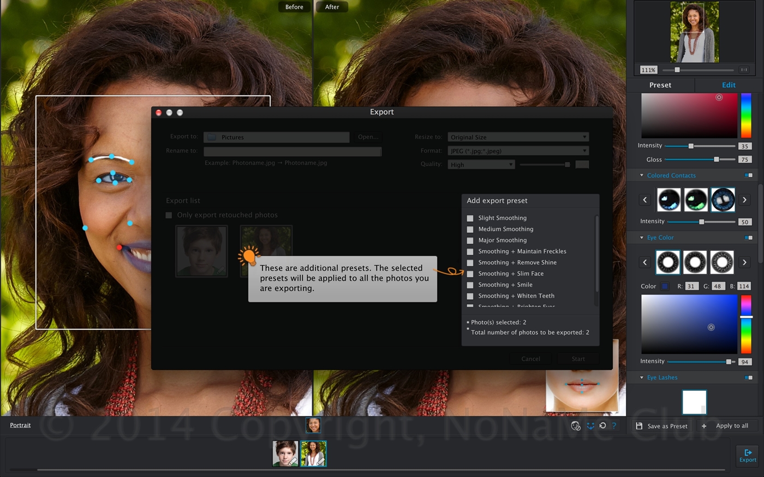
Task: Check the Medium Smoothing preset
Action: point(470,230)
